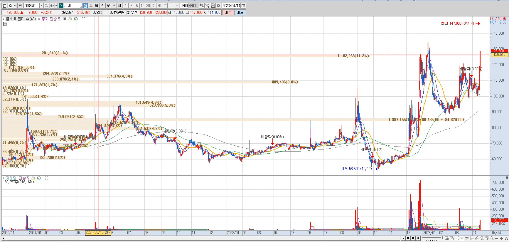509x242 pixels.
Task: Click the line indicator add icon
Action: click(x=207, y=6)
